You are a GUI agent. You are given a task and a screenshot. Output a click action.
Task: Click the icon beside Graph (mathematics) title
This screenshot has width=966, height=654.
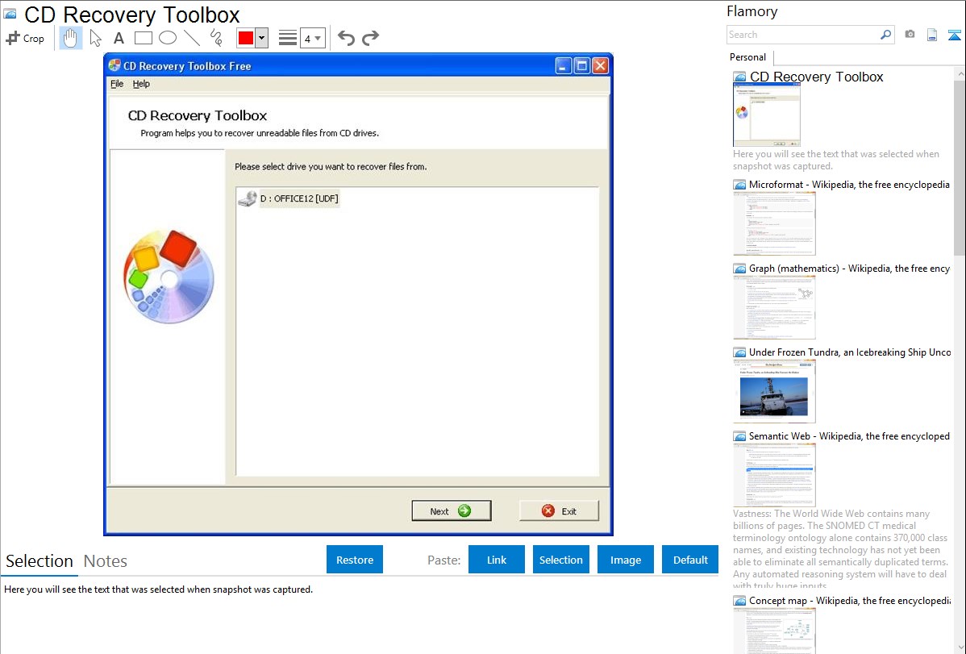(739, 269)
